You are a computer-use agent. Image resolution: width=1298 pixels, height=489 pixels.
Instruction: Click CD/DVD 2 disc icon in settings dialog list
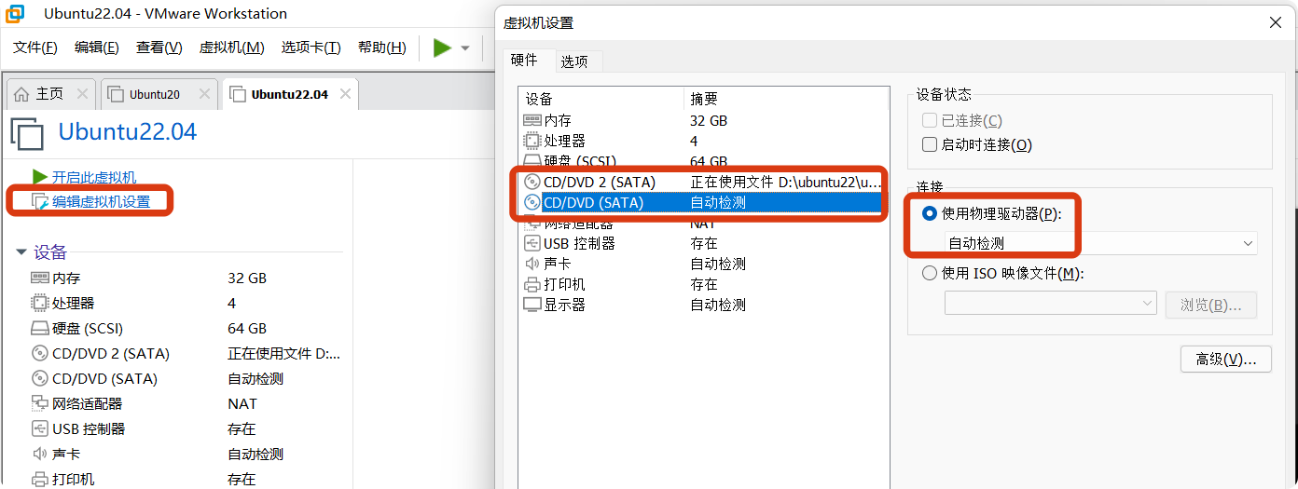532,182
